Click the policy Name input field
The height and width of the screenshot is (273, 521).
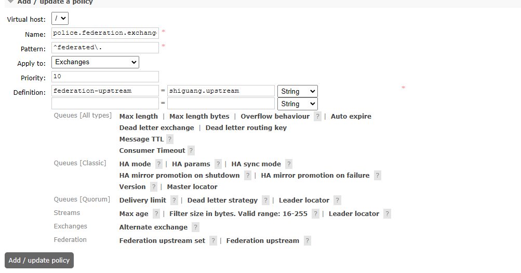pos(105,33)
